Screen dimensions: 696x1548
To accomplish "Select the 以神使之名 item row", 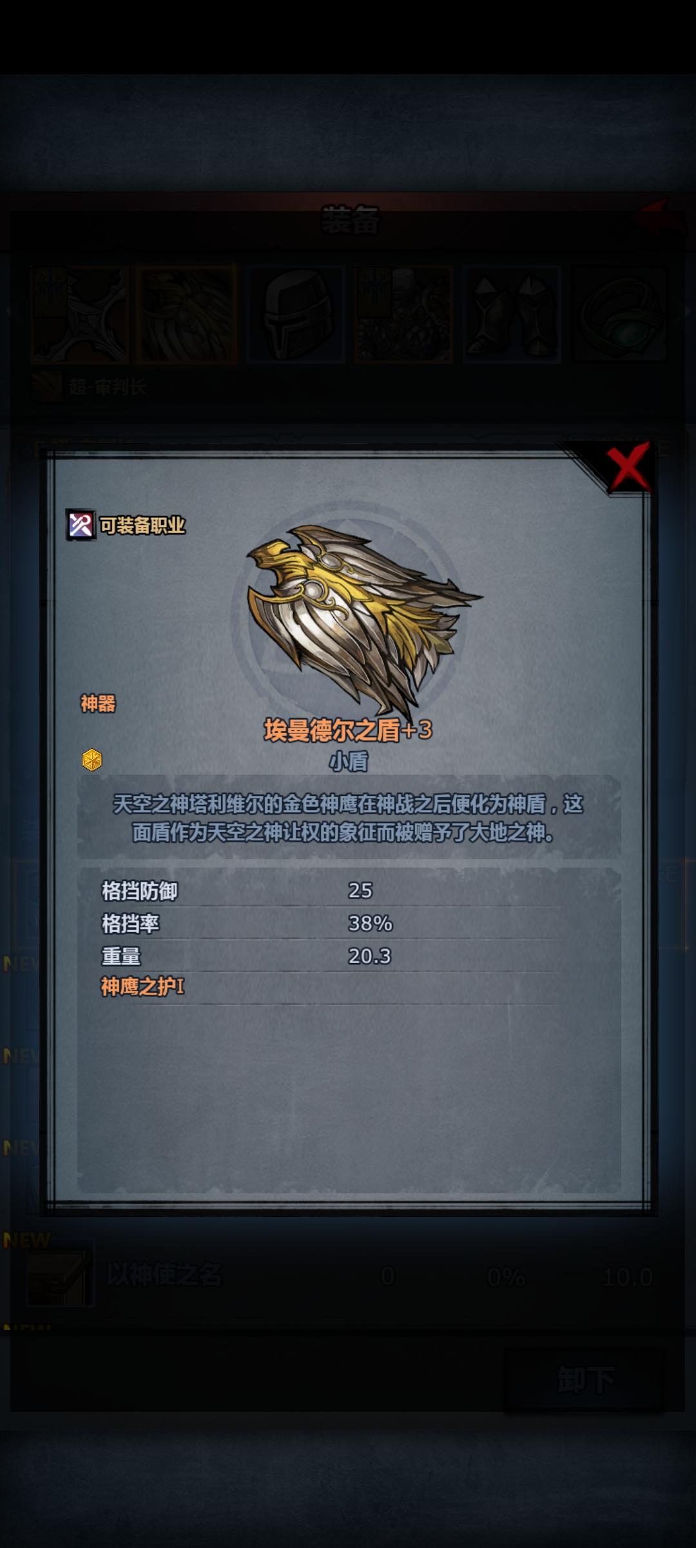I will [x=348, y=1276].
